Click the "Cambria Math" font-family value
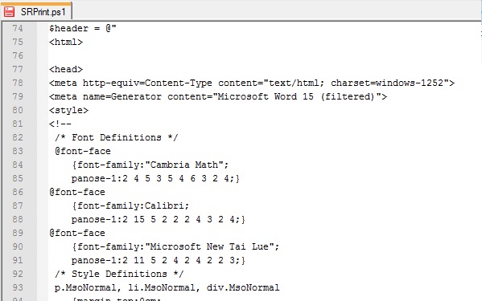 [183, 165]
